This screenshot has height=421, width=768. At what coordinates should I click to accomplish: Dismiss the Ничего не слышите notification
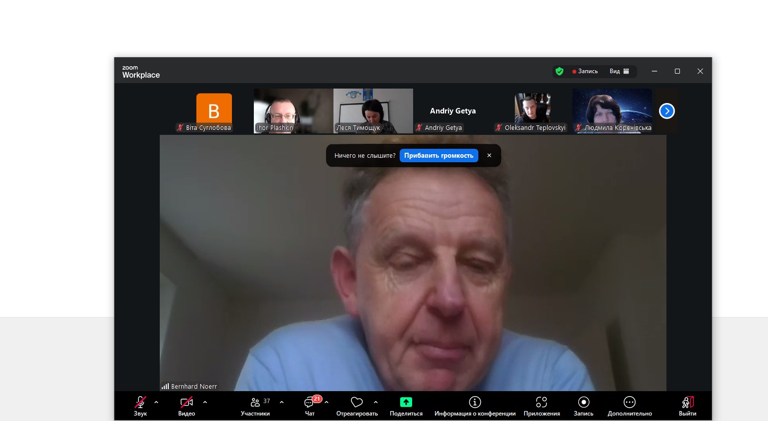click(x=489, y=156)
